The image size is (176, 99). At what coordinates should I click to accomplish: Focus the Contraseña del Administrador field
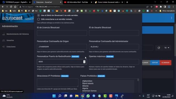pos(114,46)
